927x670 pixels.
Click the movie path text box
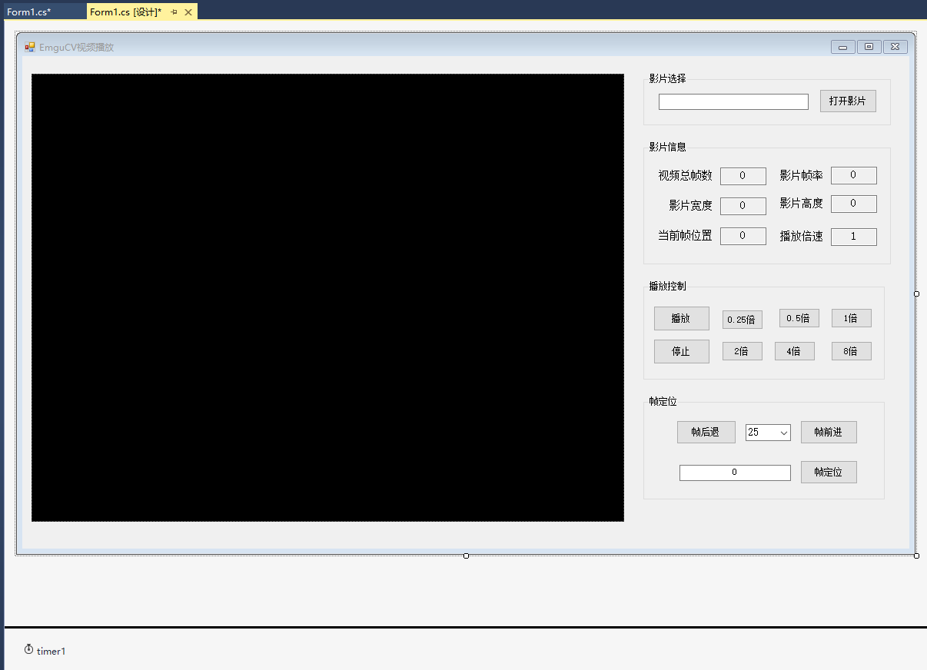click(x=733, y=101)
